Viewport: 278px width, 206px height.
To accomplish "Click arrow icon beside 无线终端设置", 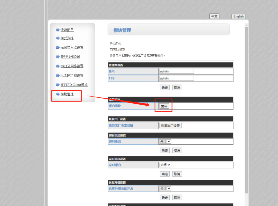I will point(58,57).
